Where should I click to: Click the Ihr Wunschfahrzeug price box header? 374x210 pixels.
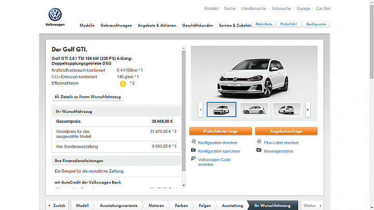tap(116, 111)
